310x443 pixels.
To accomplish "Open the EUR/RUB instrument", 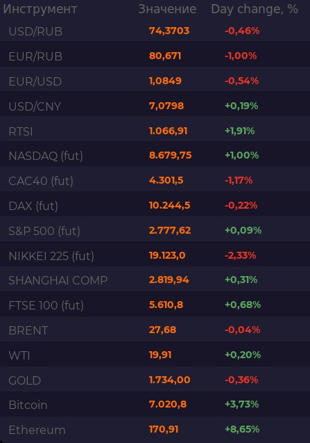I will click(x=155, y=56).
